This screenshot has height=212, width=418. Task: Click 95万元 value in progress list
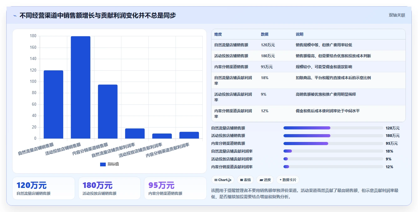[x=392, y=144]
